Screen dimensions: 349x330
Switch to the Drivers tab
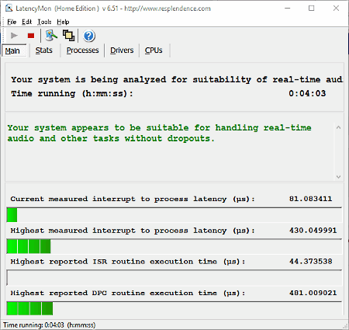(122, 50)
